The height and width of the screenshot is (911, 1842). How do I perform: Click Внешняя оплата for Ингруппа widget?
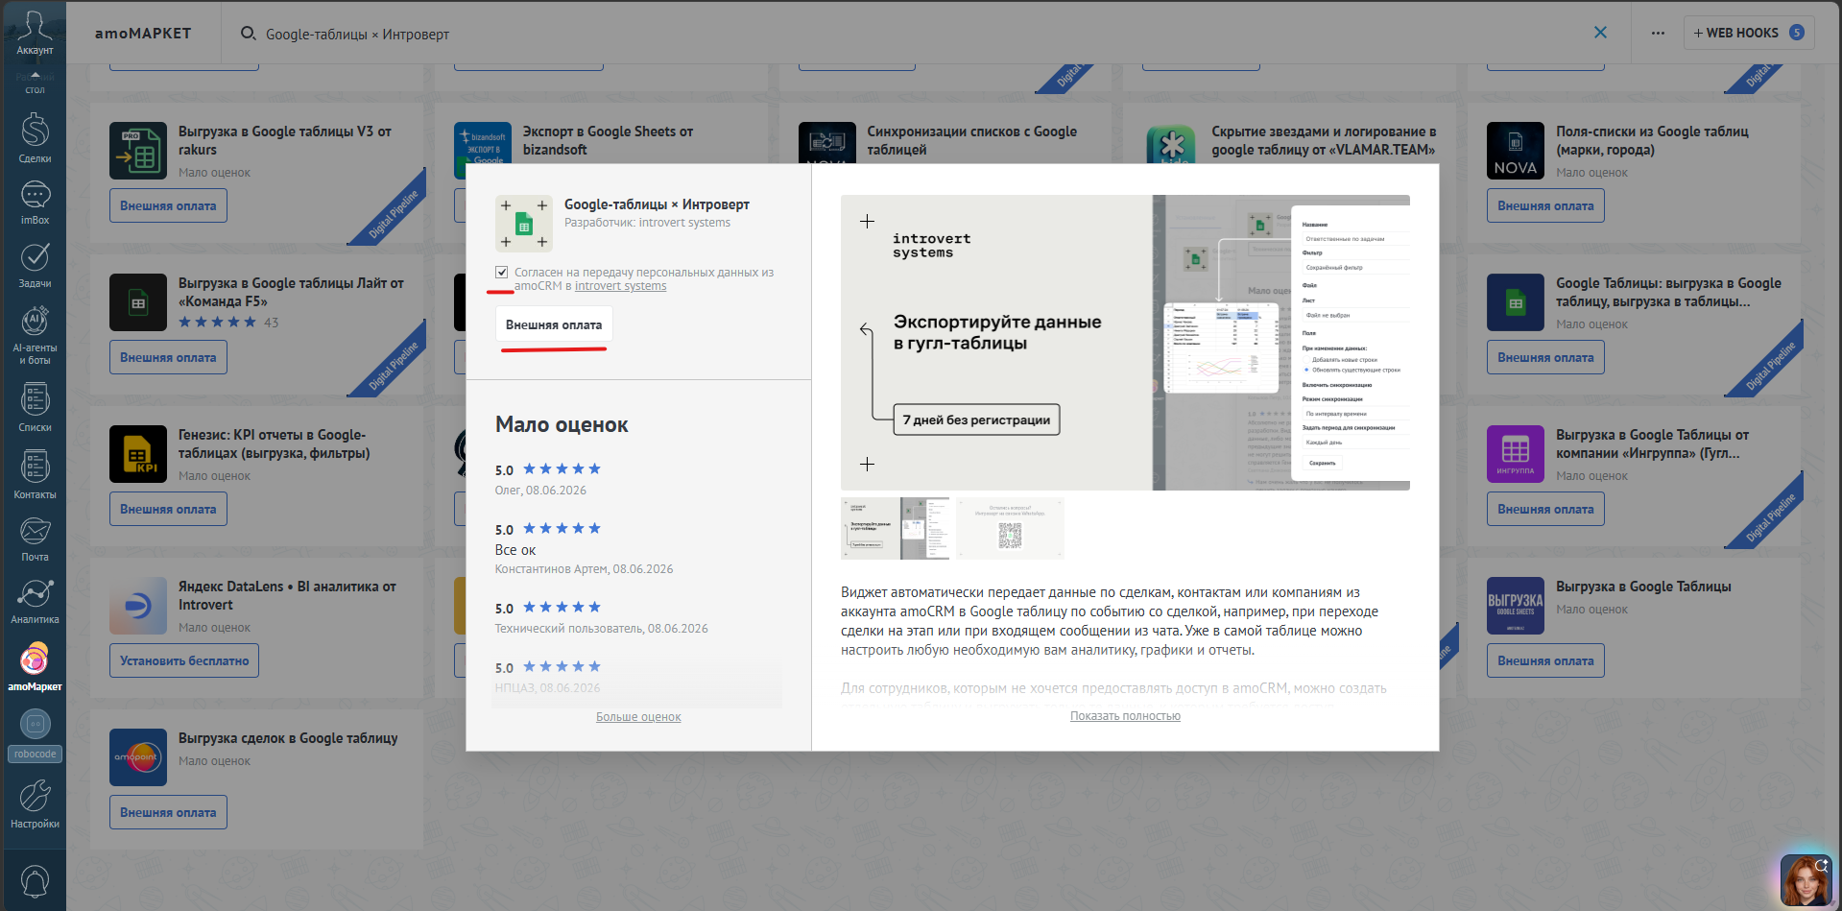(1545, 509)
